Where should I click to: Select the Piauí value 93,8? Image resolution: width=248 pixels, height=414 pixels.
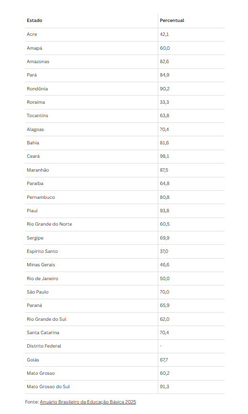(x=164, y=211)
